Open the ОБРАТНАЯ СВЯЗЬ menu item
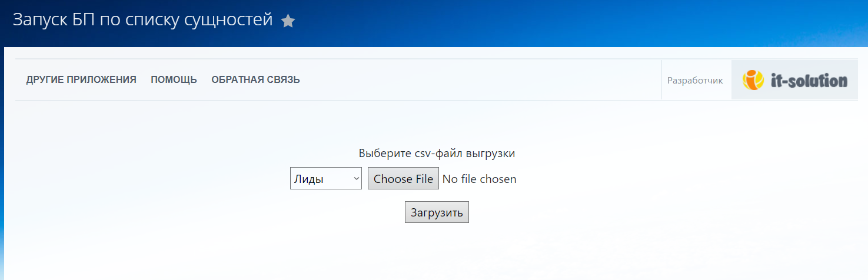The width and height of the screenshot is (868, 280). pyautogui.click(x=255, y=80)
